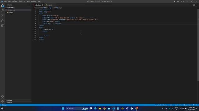Select script.js in the Explorer tree

(x=18, y=12)
